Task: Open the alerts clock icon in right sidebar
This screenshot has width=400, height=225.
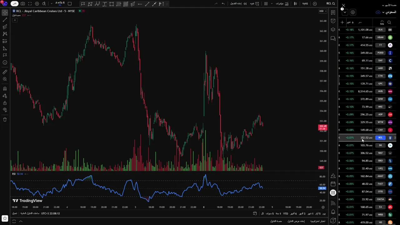Action: (333, 21)
